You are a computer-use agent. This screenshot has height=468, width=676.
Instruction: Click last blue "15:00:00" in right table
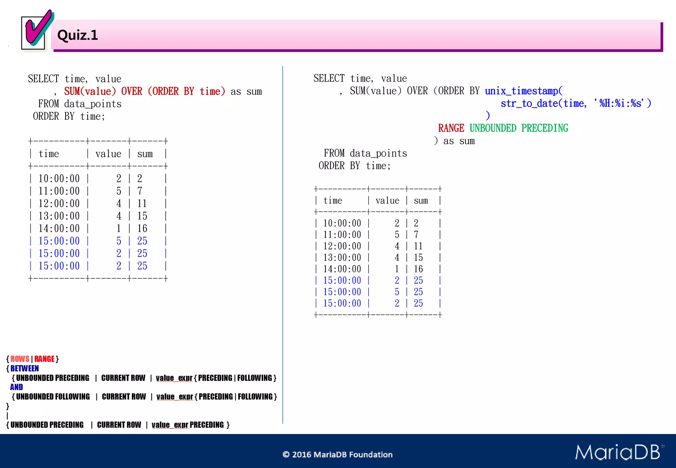point(342,303)
